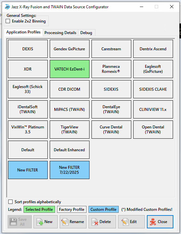Select the SIDEXIS profile
Screen dimensions: 181x234
[111, 89]
